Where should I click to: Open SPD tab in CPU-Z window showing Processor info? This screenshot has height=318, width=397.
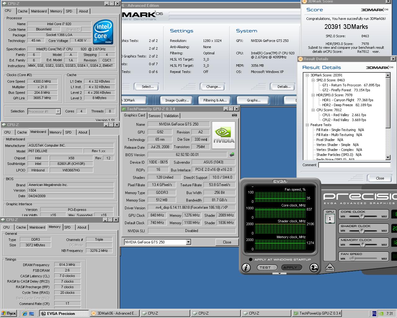[x=69, y=11]
